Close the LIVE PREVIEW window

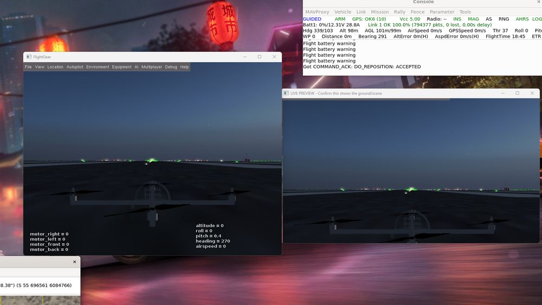coord(532,93)
